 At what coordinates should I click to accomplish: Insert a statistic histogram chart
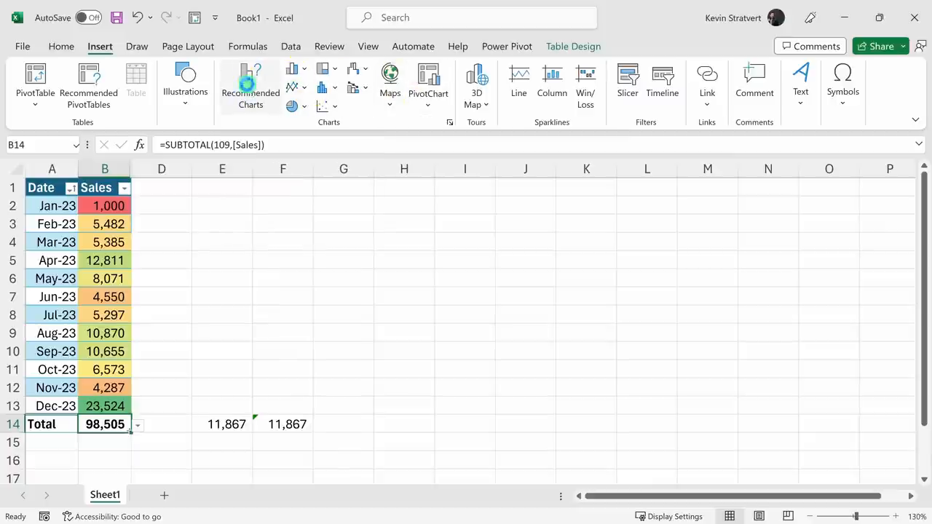323,87
